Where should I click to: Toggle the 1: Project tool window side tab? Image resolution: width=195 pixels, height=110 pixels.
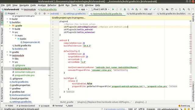tap(2, 18)
